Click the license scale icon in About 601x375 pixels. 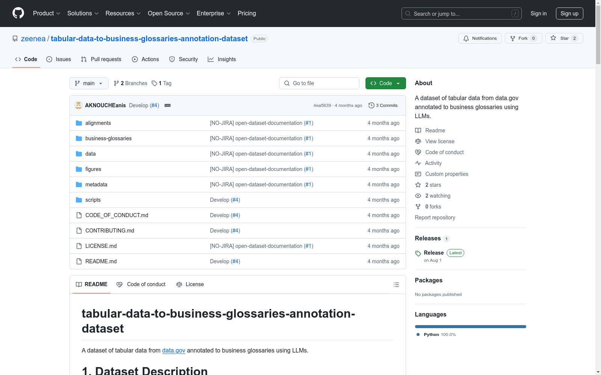418,141
